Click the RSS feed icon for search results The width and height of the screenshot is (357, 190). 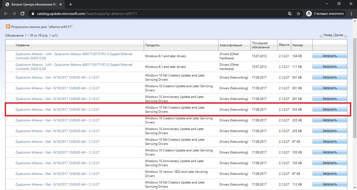(x=8, y=27)
